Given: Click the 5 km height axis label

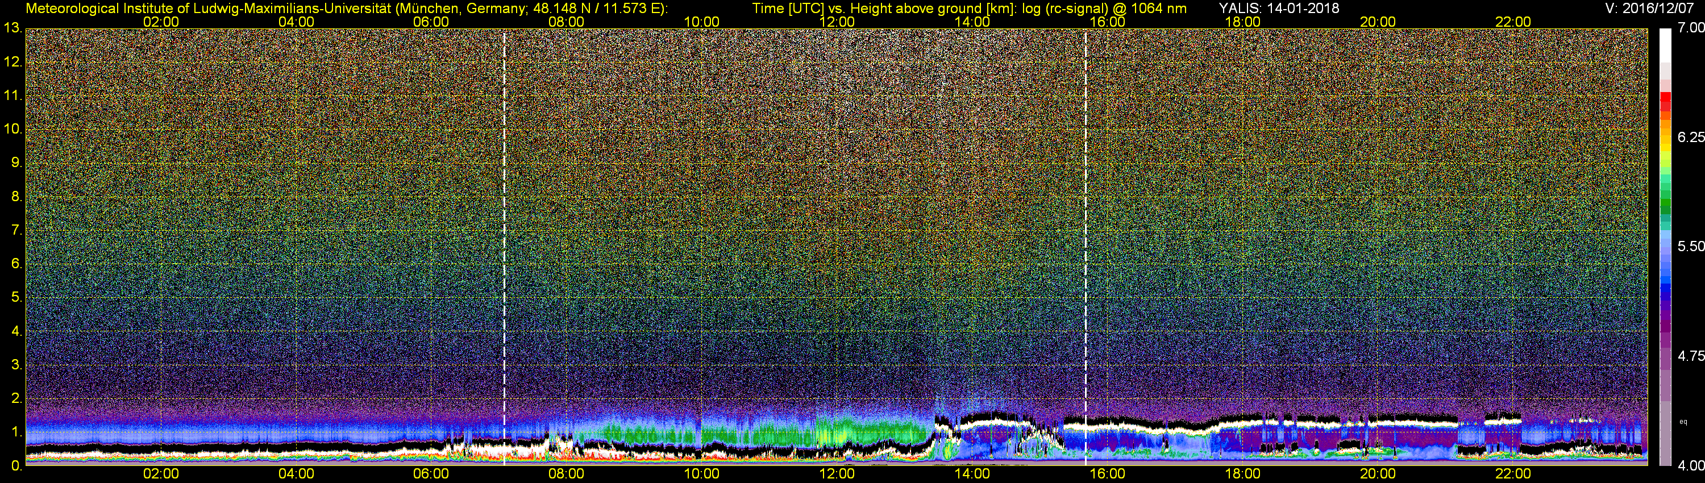Looking at the screenshot, I should point(16,298).
